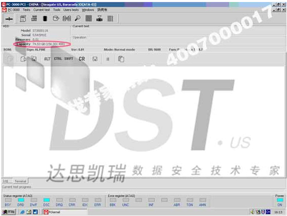Click inside the white terminal output area
This screenshot has height=216, width=287.
click(144, 122)
